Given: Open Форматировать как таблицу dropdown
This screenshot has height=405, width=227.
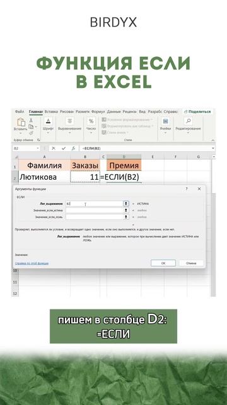Looking at the screenshot, I should click(x=128, y=126).
